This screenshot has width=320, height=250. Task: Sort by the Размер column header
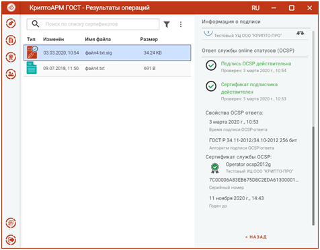[149, 39]
